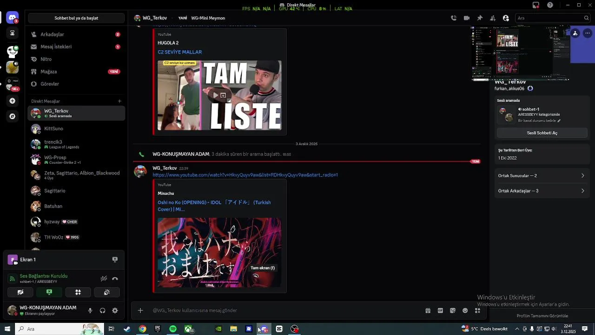Open Batuhan direct message
This screenshot has width=595, height=335.
click(x=76, y=206)
